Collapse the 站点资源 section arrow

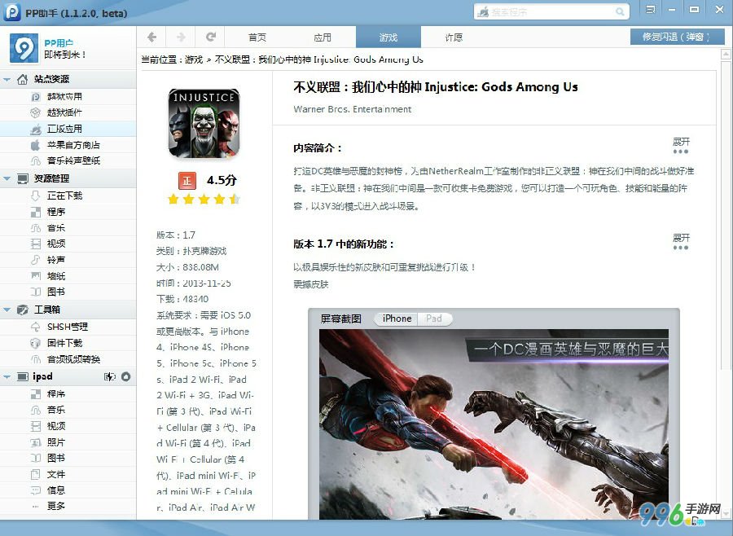7,80
